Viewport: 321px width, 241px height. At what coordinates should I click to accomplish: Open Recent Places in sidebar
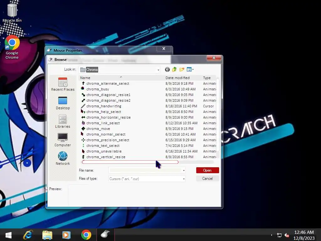[x=63, y=84]
